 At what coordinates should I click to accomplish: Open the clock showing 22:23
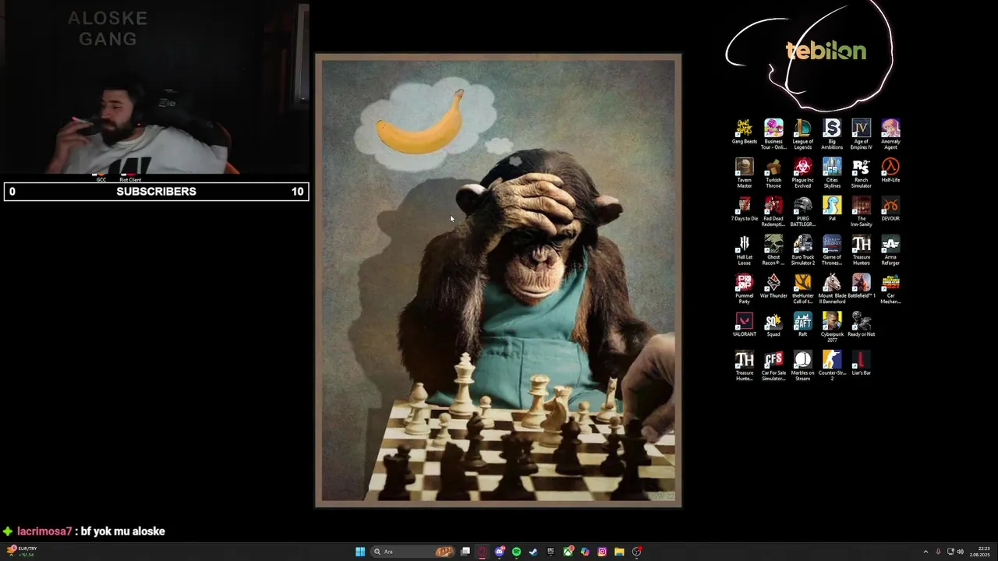coord(979,552)
